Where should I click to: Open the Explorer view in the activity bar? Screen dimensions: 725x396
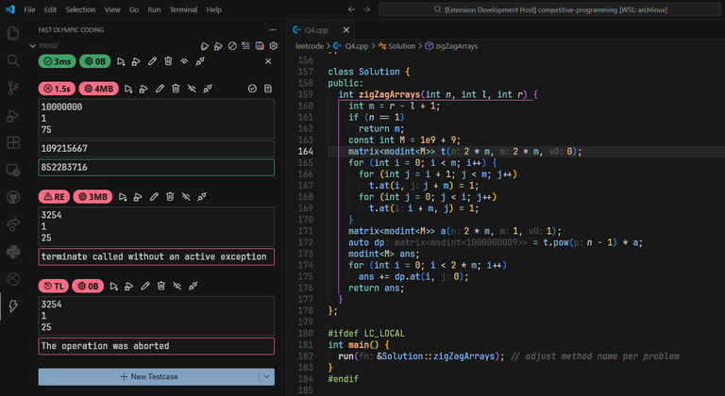13,33
